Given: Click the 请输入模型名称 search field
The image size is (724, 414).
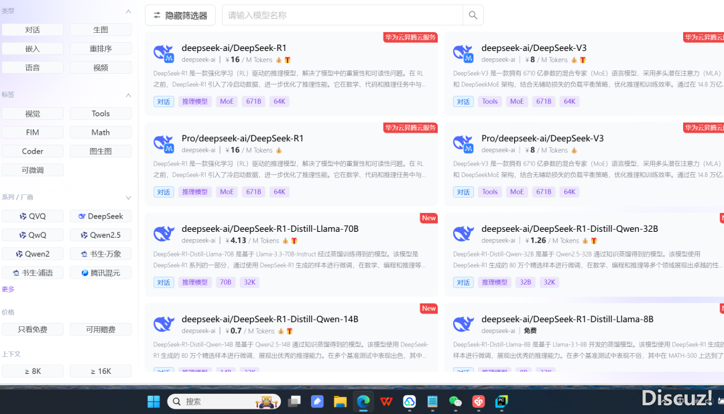Looking at the screenshot, I should (342, 15).
